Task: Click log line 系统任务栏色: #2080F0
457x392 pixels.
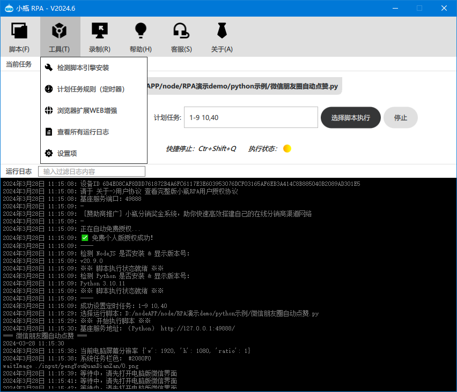Action: click(x=77, y=359)
